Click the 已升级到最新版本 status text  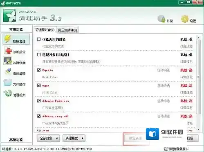pyautogui.click(x=176, y=149)
